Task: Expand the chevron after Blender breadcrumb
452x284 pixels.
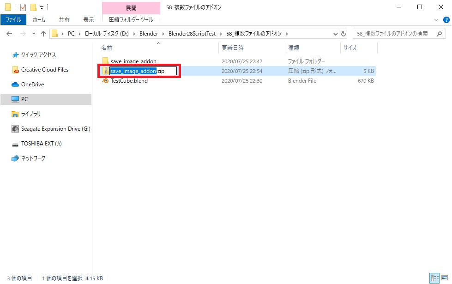Action: [163, 34]
